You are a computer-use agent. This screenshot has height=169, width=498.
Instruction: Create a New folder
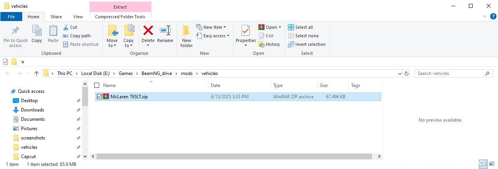[x=186, y=36]
